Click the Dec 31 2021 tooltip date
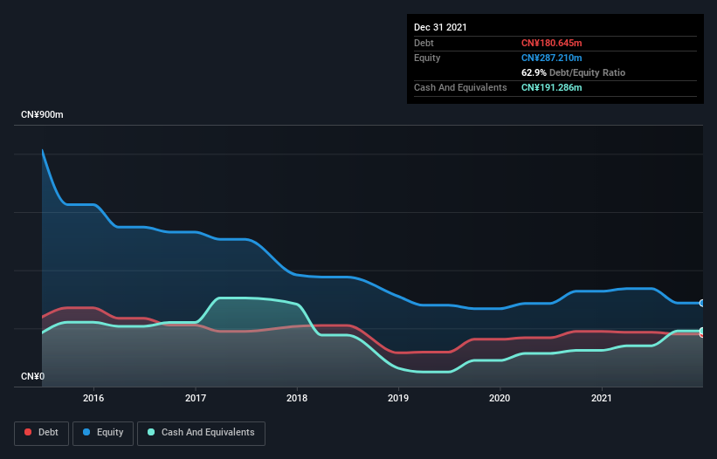This screenshot has width=717, height=459. 440,27
